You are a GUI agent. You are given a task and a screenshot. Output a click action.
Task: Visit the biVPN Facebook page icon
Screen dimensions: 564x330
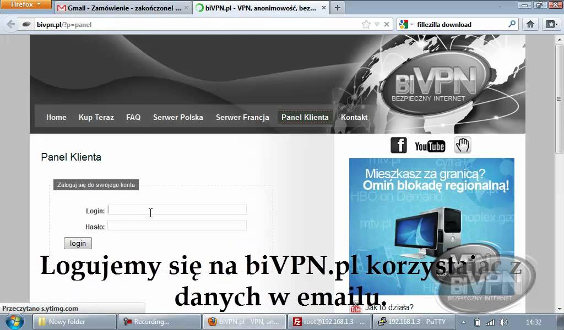(x=399, y=145)
